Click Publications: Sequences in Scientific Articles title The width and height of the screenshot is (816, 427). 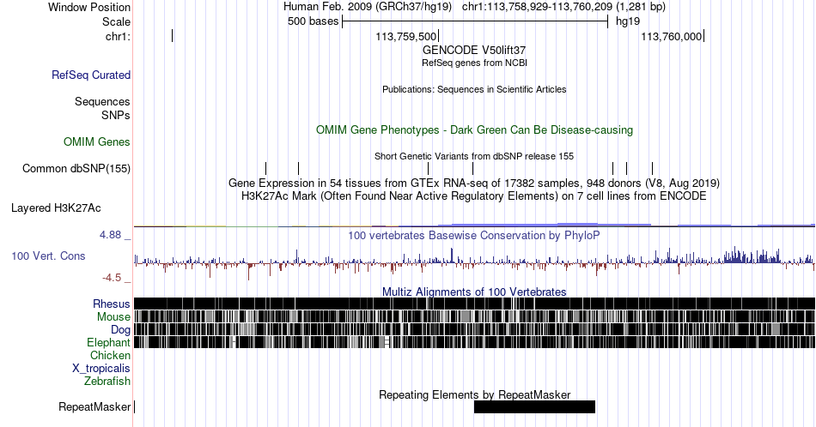474,89
